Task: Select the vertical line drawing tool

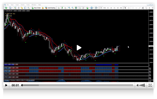Action: click(133, 8)
